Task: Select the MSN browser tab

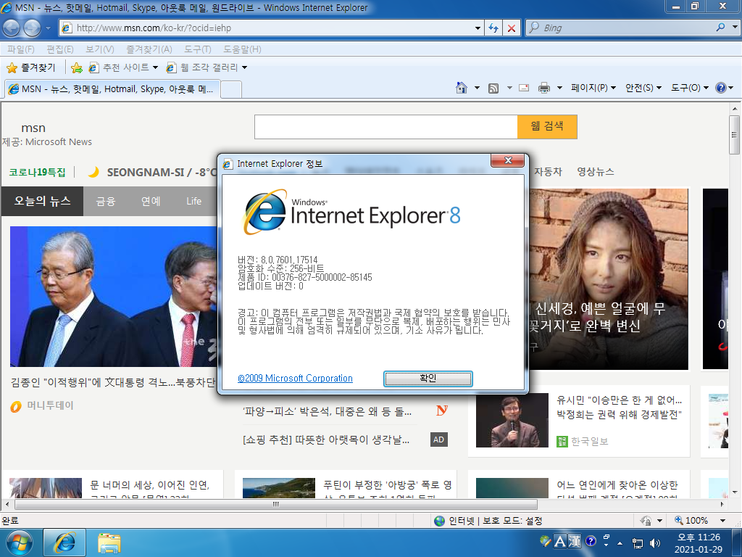Action: click(x=112, y=89)
